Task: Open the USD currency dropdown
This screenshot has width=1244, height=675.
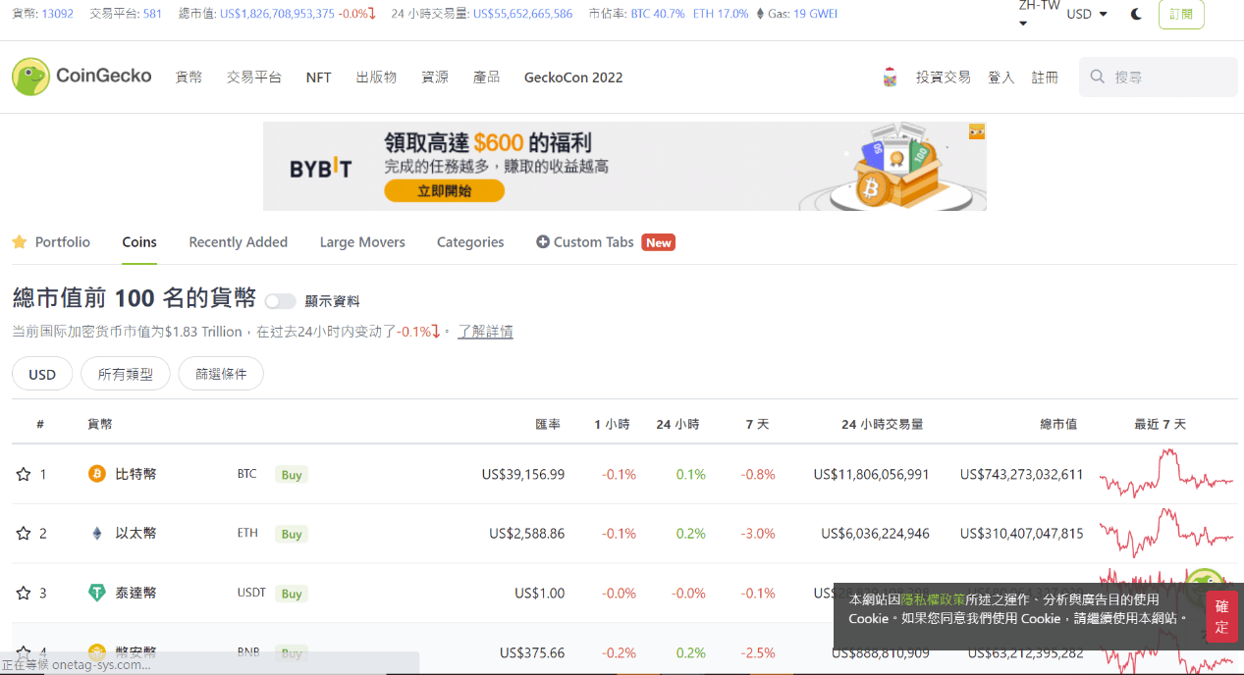Action: [1087, 14]
